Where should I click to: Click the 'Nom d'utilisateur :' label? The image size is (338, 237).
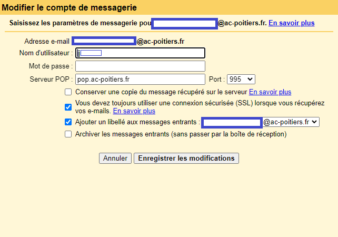(46, 53)
